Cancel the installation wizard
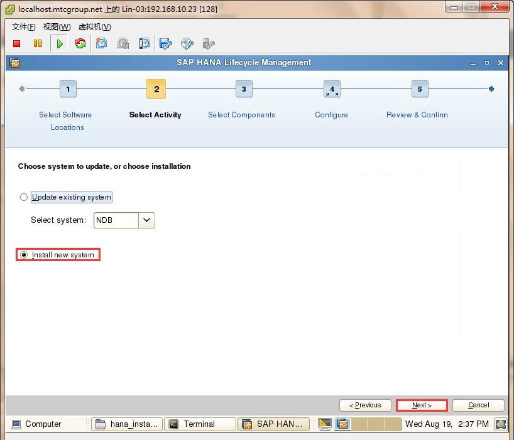Image resolution: width=514 pixels, height=440 pixels. pos(478,405)
